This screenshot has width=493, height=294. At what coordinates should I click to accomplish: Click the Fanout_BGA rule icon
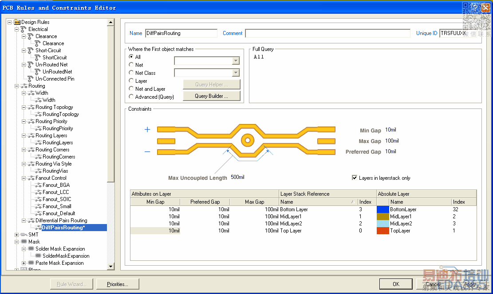click(38, 185)
